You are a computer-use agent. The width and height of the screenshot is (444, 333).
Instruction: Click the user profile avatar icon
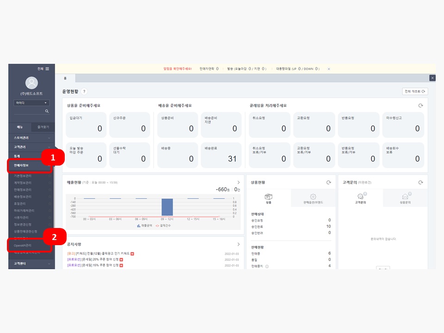click(x=31, y=83)
